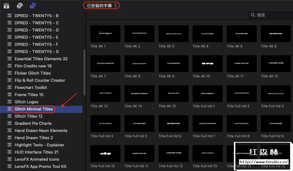Select the Title 4K 15 thumbnail
The image size is (293, 171).
(174, 94)
